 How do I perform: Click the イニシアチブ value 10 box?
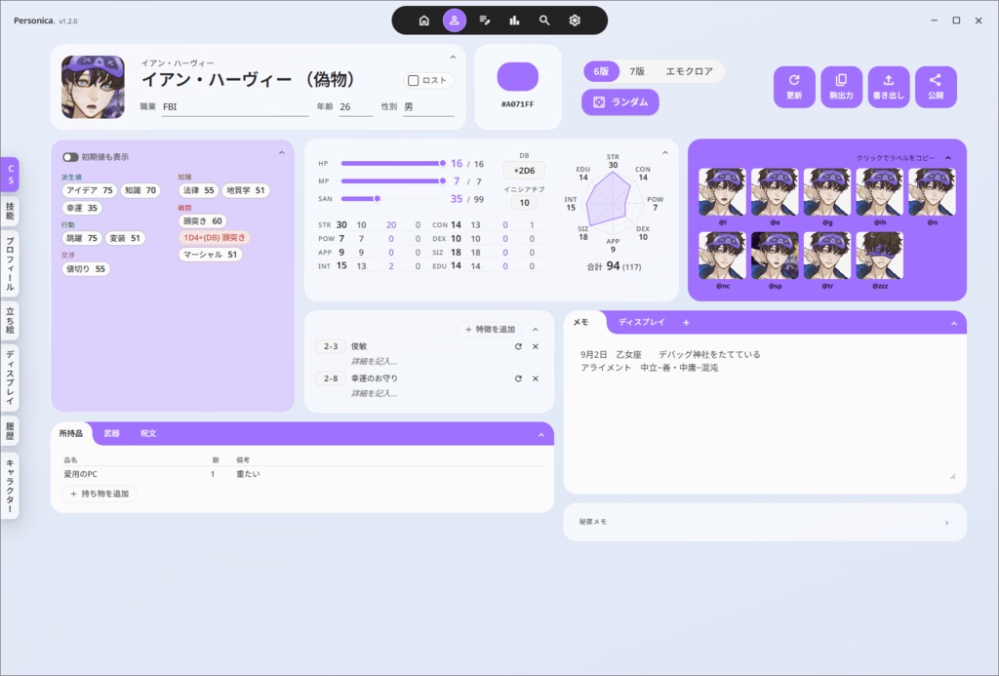click(x=524, y=203)
